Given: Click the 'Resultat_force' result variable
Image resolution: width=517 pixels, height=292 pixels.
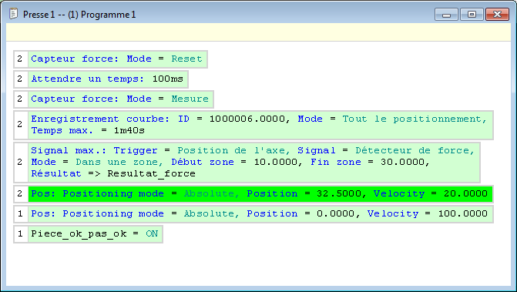Looking at the screenshot, I should tap(151, 173).
